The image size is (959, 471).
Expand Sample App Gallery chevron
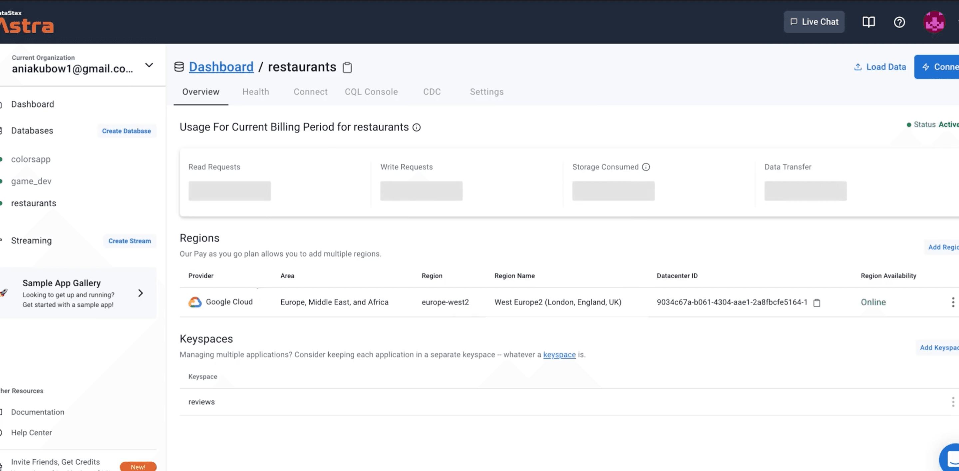click(141, 293)
